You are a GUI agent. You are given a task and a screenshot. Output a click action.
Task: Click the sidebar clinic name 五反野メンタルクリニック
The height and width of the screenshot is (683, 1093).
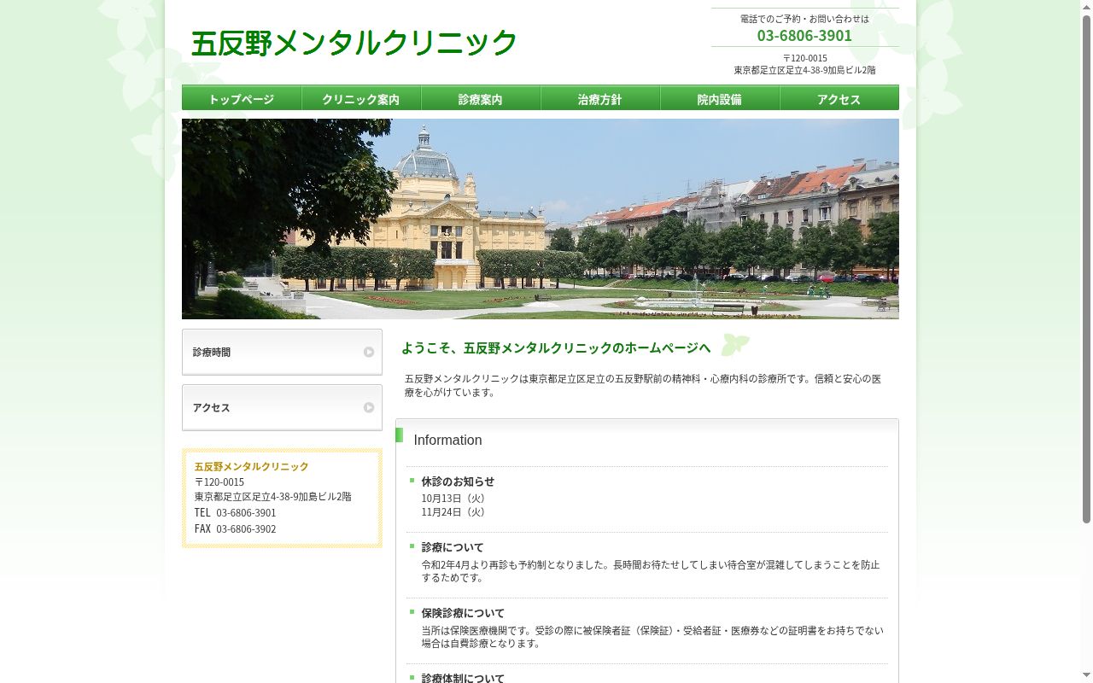point(251,467)
